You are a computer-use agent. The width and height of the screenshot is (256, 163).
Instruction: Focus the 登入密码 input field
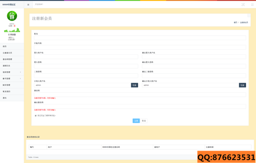tap(86, 66)
